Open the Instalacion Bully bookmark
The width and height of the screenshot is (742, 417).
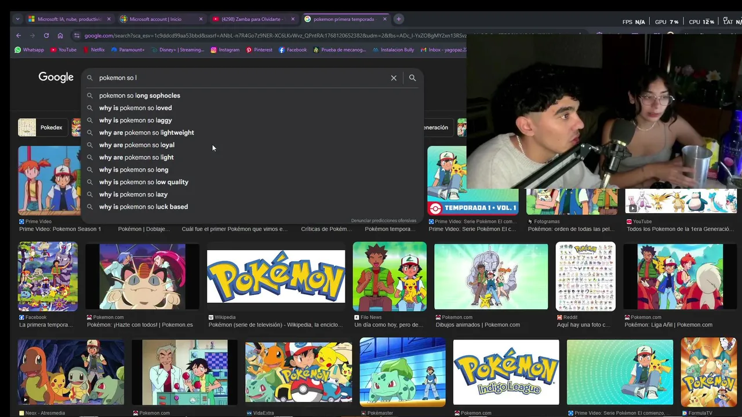pos(393,50)
